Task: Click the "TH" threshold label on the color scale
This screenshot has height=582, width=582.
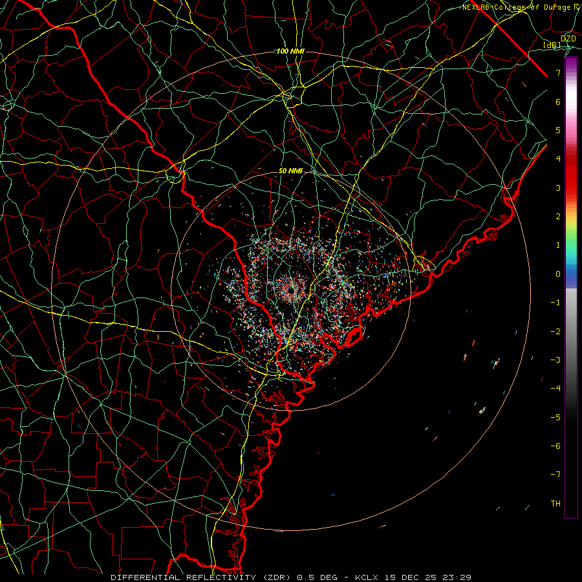Action: 555,504
